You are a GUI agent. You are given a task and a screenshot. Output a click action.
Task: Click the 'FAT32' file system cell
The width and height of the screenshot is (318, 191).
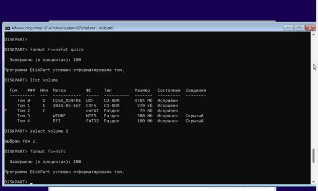point(92,121)
